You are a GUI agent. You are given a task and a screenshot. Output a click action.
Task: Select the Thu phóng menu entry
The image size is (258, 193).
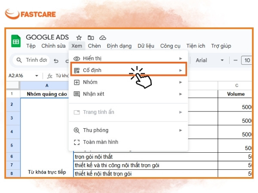point(128,130)
